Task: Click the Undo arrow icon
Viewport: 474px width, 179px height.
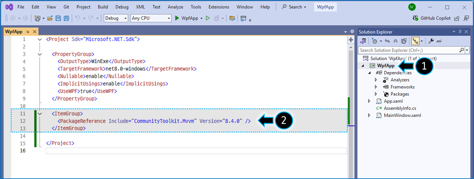Action: [77, 18]
